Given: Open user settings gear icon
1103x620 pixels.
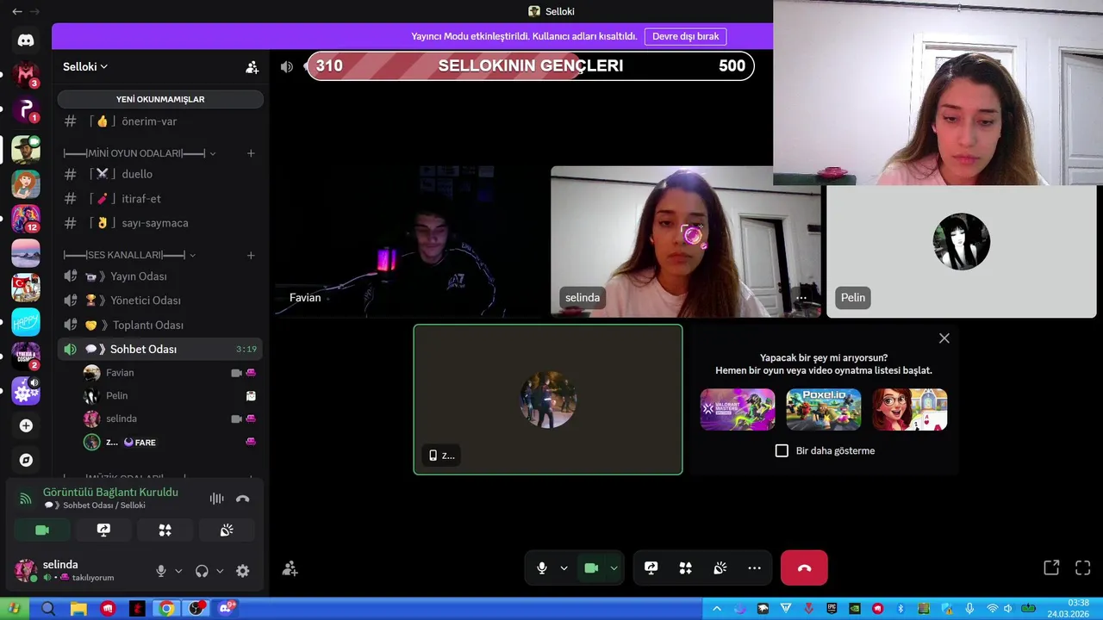Looking at the screenshot, I should point(243,571).
